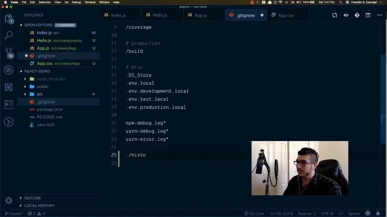
Task: Click the yarn-error.log* line in editor
Action: pos(147,139)
